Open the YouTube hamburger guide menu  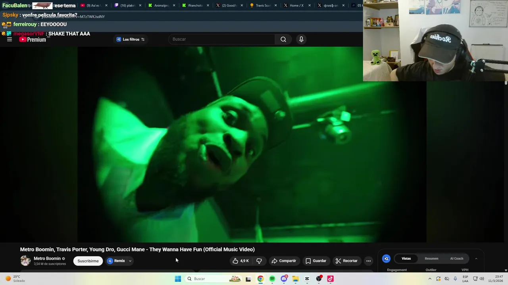click(x=10, y=39)
